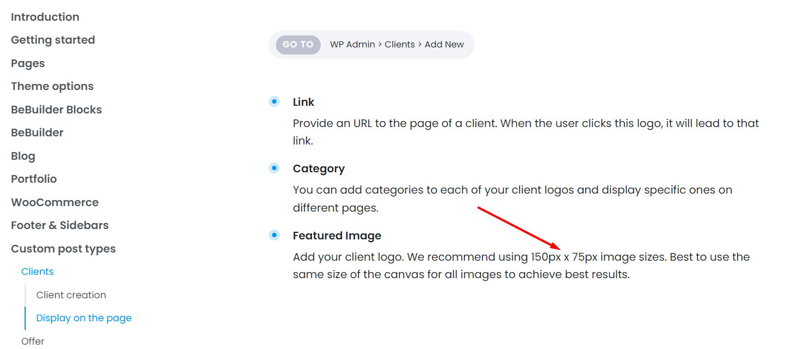The height and width of the screenshot is (349, 795).
Task: Click the bullet icon beside Featured Image
Action: pos(274,235)
